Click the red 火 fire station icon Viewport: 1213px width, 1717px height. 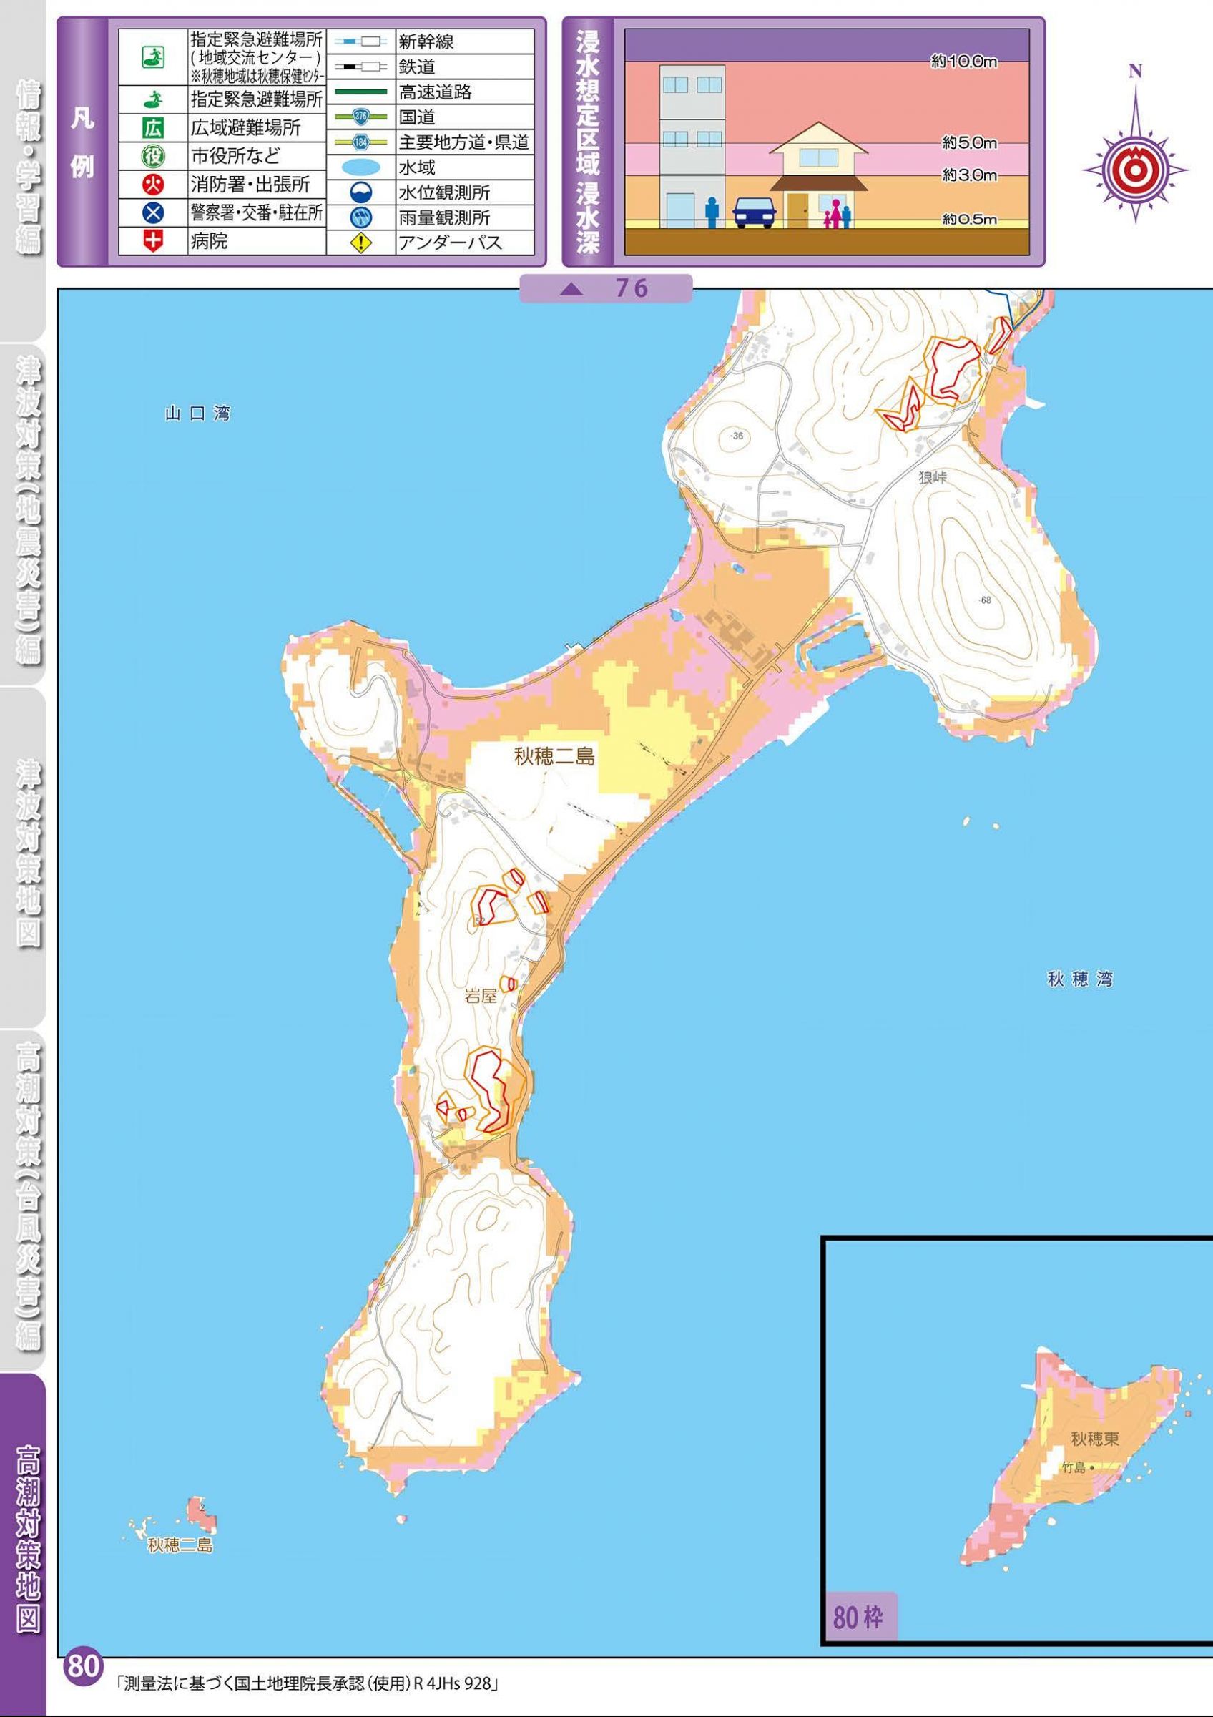[153, 185]
